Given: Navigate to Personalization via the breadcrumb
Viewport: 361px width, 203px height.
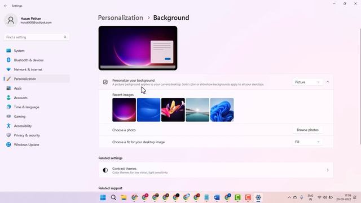Looking at the screenshot, I should click(120, 17).
